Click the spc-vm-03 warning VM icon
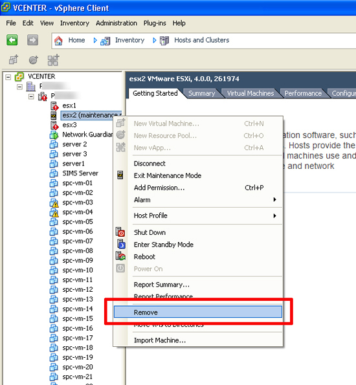This screenshot has width=356, height=385. [x=54, y=203]
